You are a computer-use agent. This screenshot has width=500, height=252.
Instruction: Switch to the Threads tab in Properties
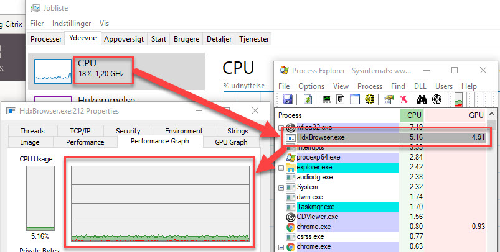[x=32, y=131]
